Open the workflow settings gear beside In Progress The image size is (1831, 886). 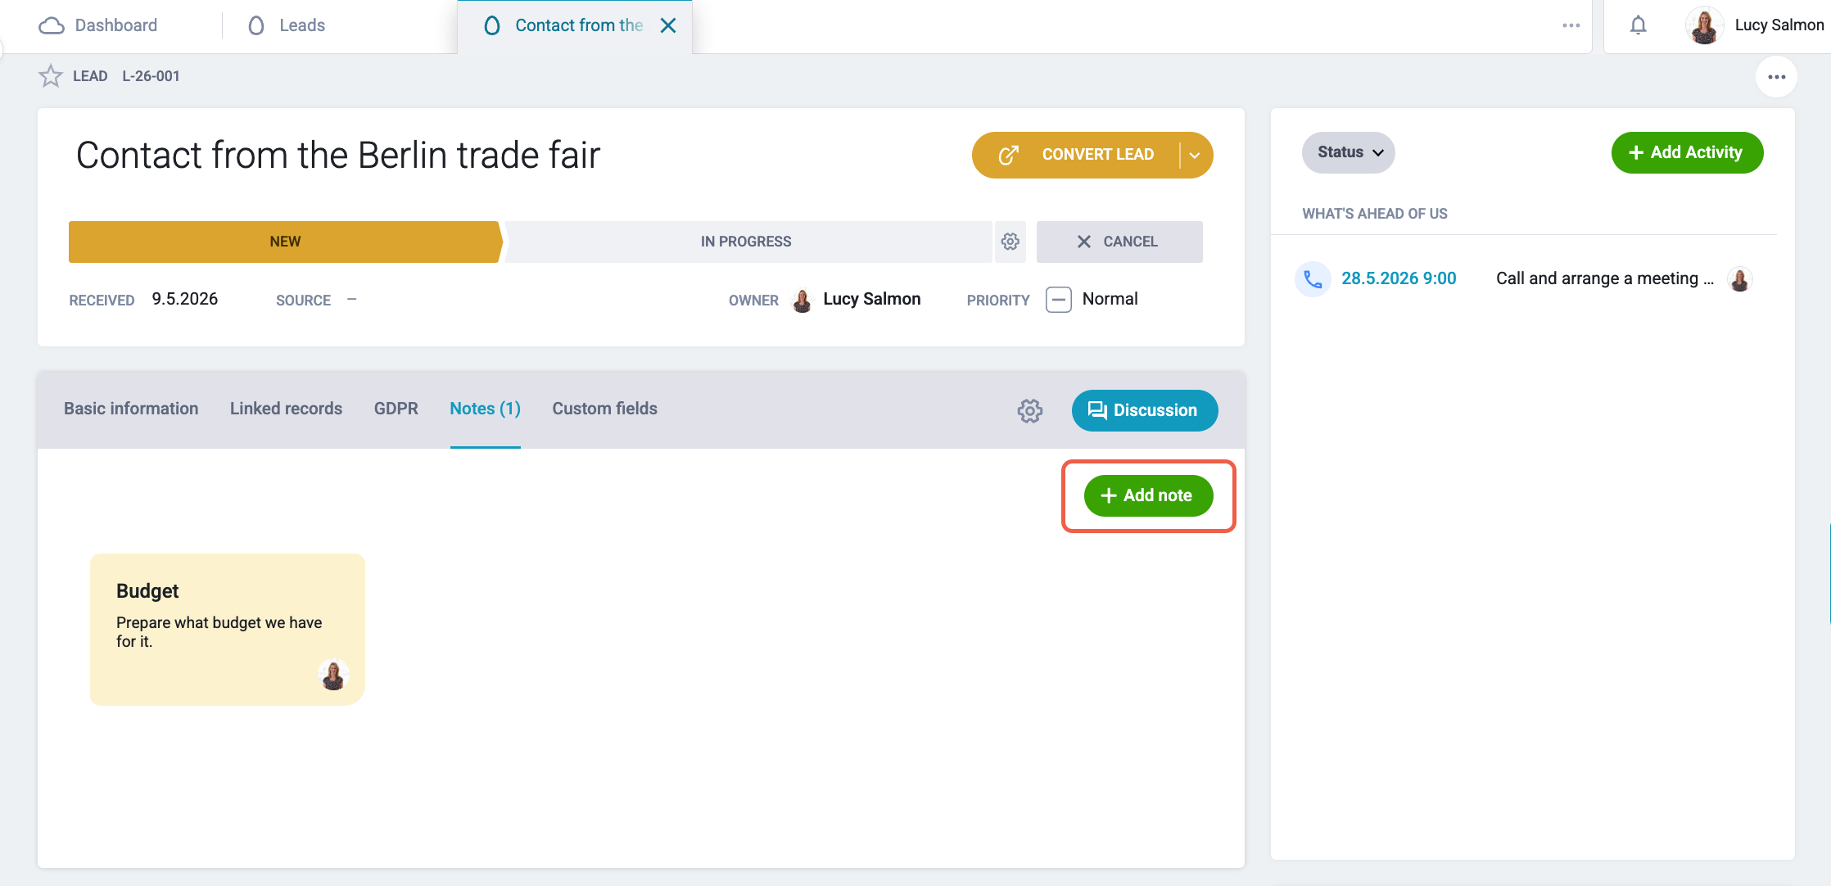[1010, 242]
